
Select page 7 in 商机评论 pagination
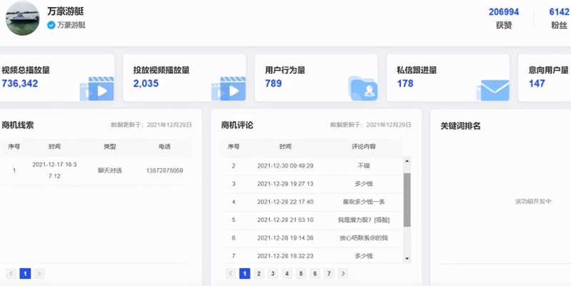(329, 274)
